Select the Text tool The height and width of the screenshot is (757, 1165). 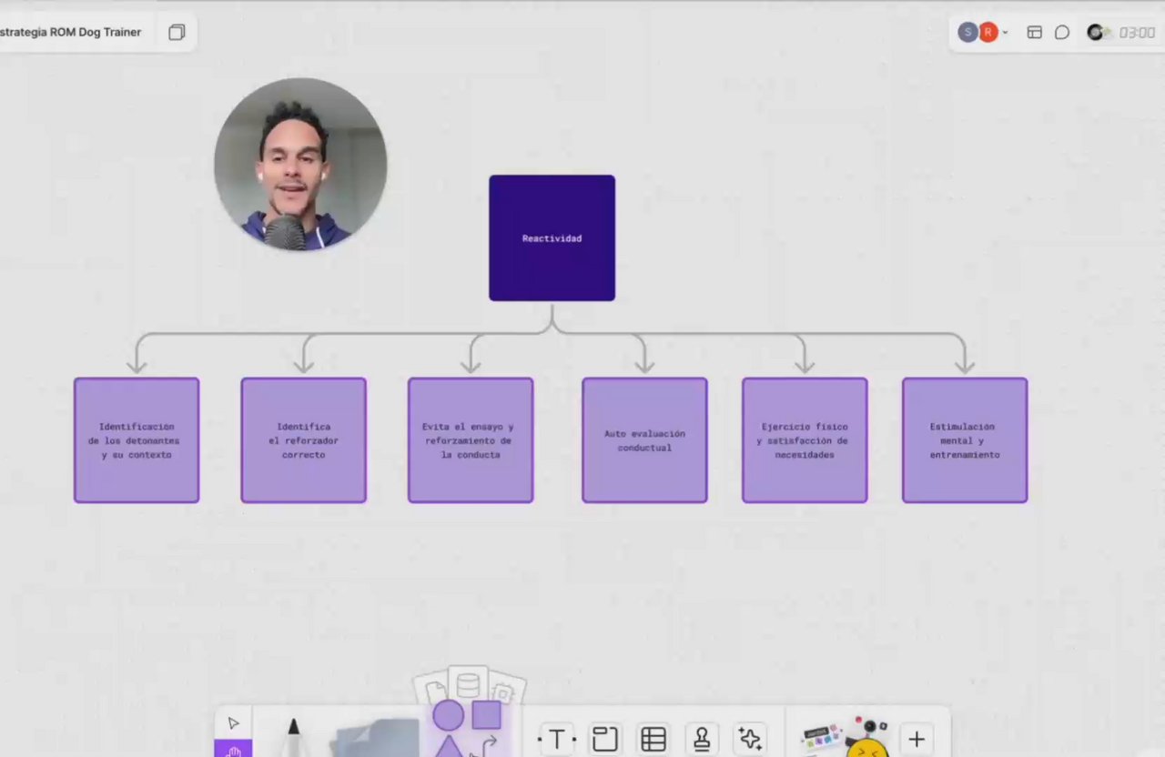click(x=557, y=740)
